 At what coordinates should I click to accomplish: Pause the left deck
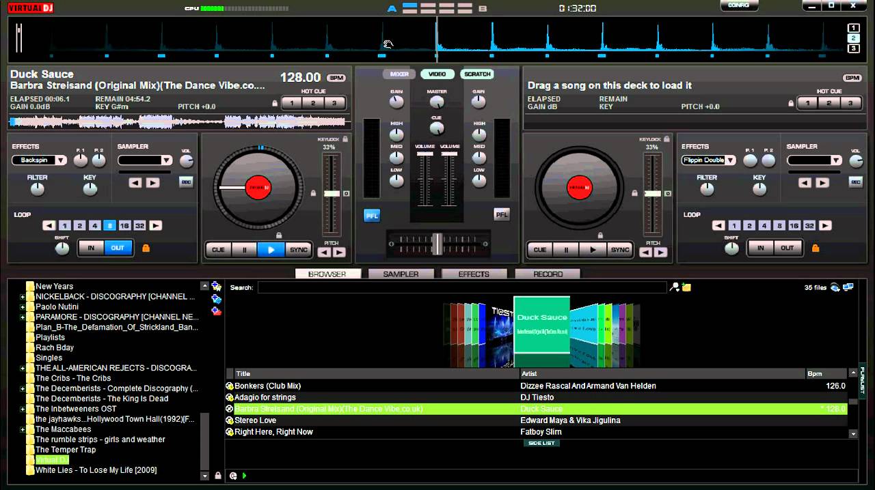244,250
